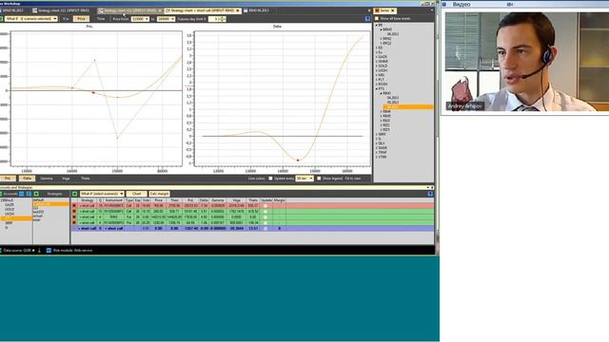Toggle Update checkbox in the Fut row
The width and height of the screenshot is (609, 342).
265,218
